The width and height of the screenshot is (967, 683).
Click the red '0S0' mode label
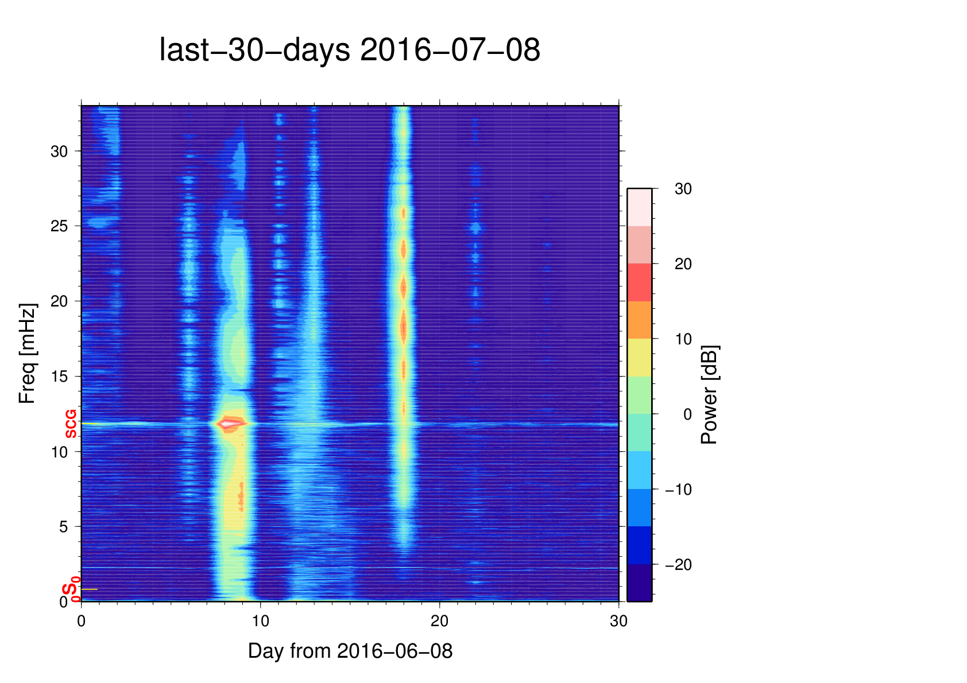(x=71, y=590)
